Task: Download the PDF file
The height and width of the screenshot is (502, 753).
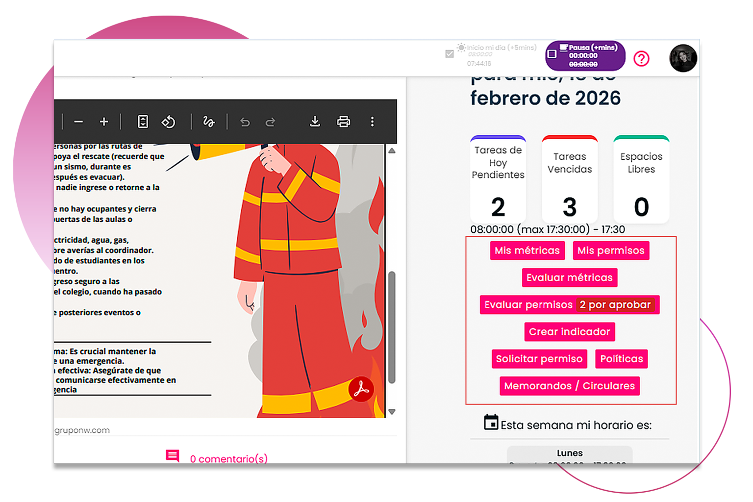Action: (x=314, y=122)
